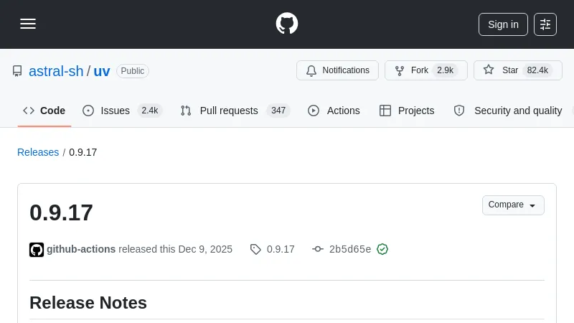This screenshot has width=574, height=323.
Task: Click the tag icon for 0.9.17
Action: point(255,250)
